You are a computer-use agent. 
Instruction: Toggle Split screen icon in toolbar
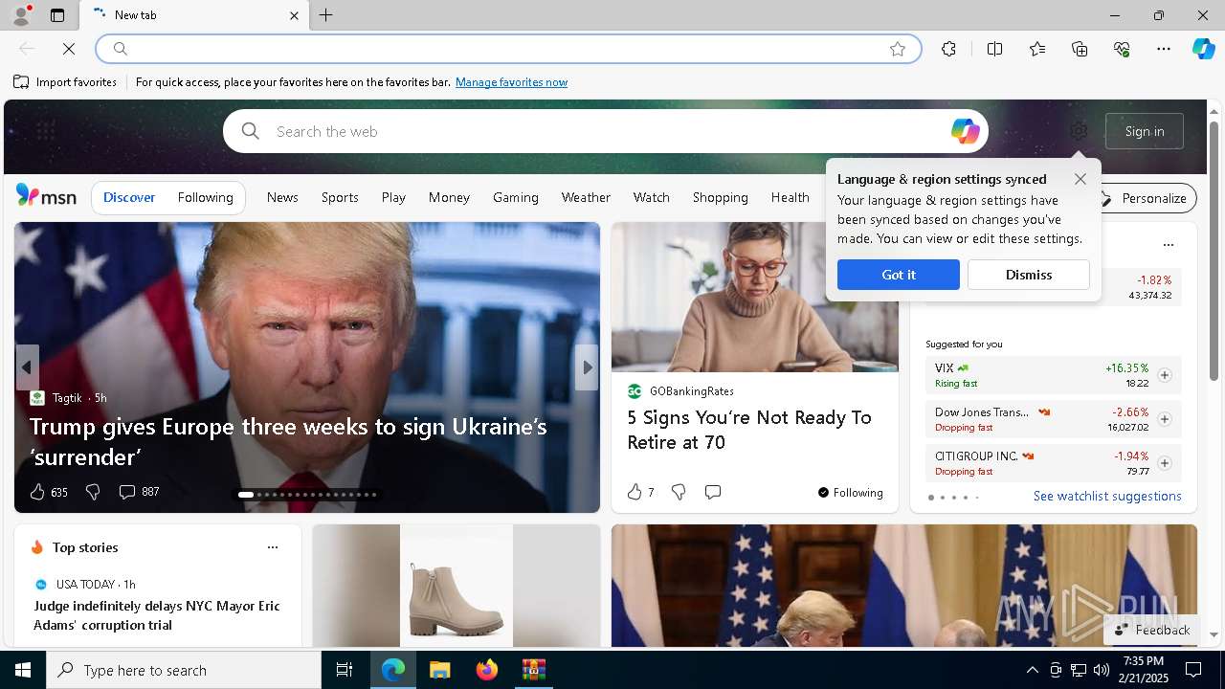pos(994,49)
